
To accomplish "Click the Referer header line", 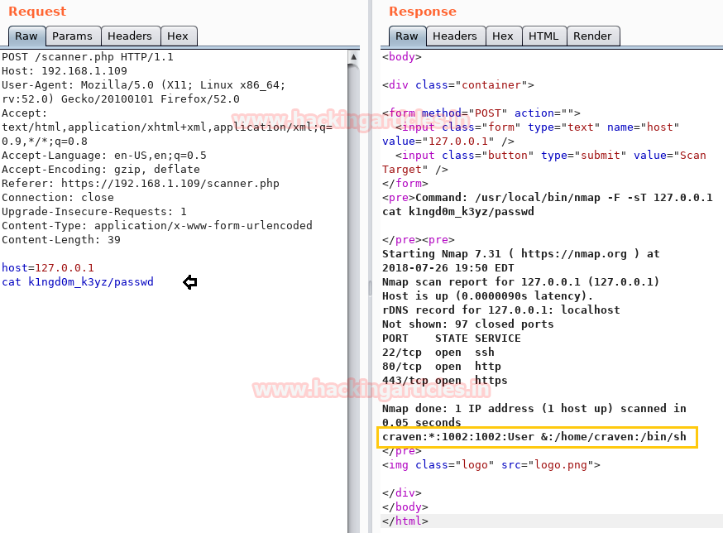I will tap(141, 184).
